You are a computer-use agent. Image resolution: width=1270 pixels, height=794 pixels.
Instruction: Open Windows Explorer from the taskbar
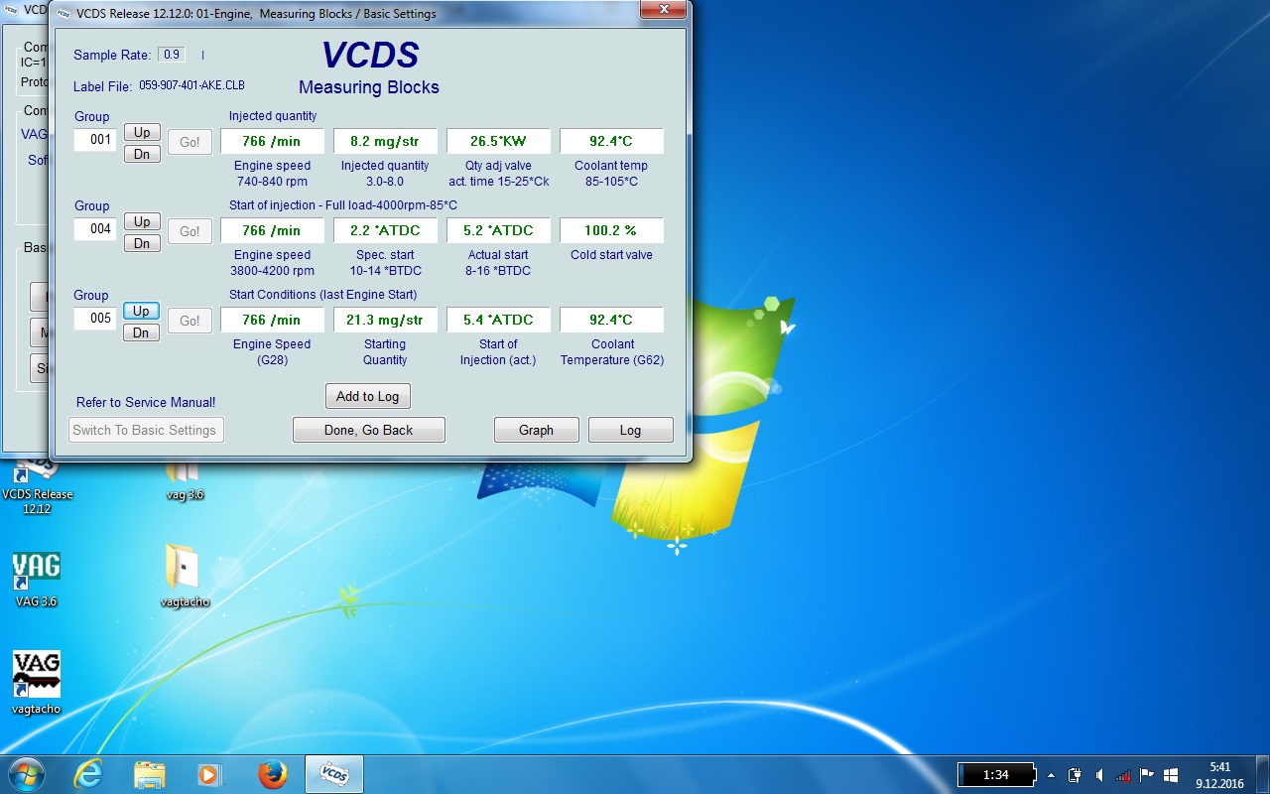[149, 774]
